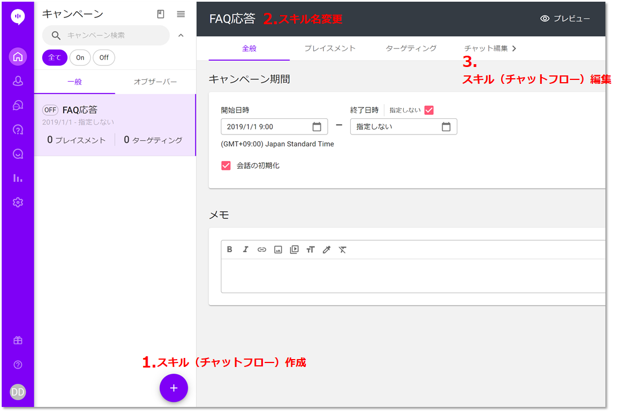Click 0 プレイスメント on the FAQ応答 card

click(76, 140)
